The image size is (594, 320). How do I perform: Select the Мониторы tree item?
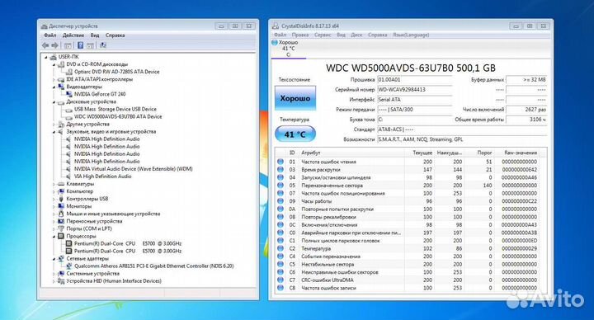[x=79, y=206]
